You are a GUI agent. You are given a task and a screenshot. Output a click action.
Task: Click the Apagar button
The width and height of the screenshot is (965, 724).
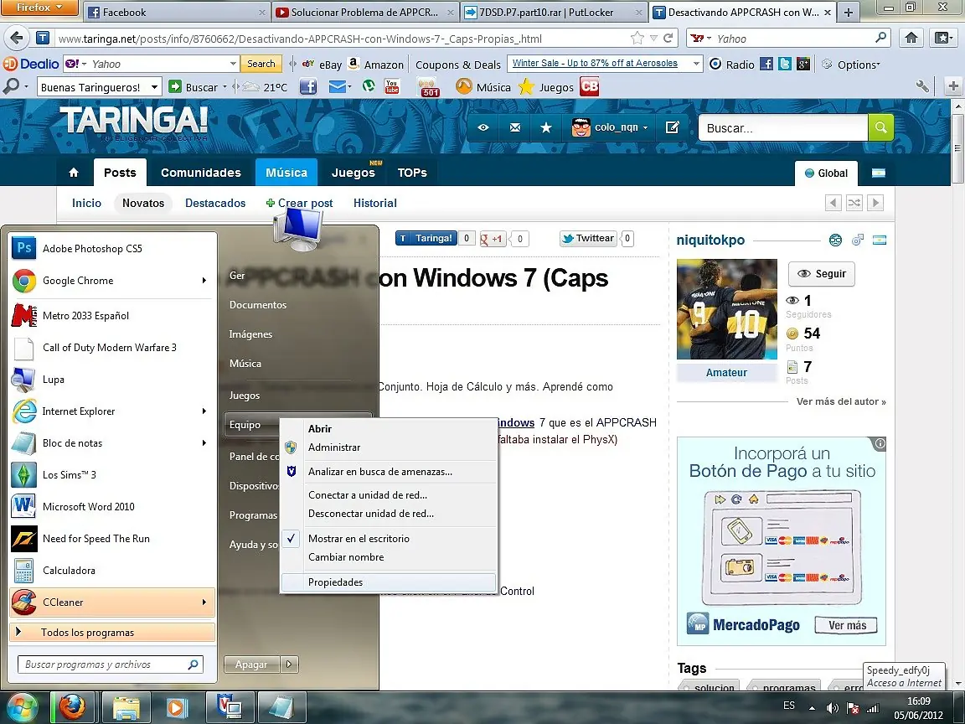[x=251, y=665]
